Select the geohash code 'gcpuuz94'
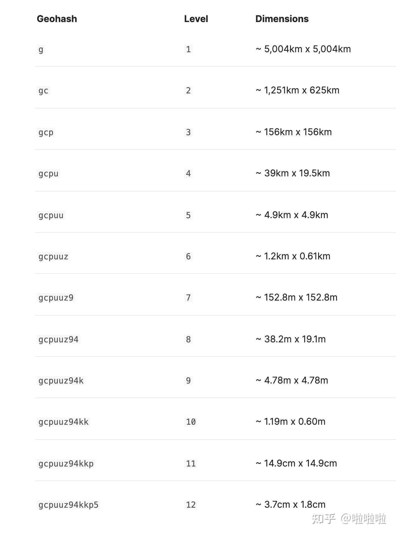This screenshot has height=535, width=396. [x=58, y=339]
